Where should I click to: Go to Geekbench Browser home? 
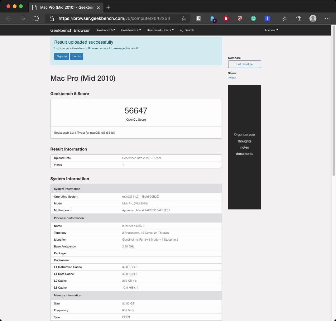click(70, 30)
